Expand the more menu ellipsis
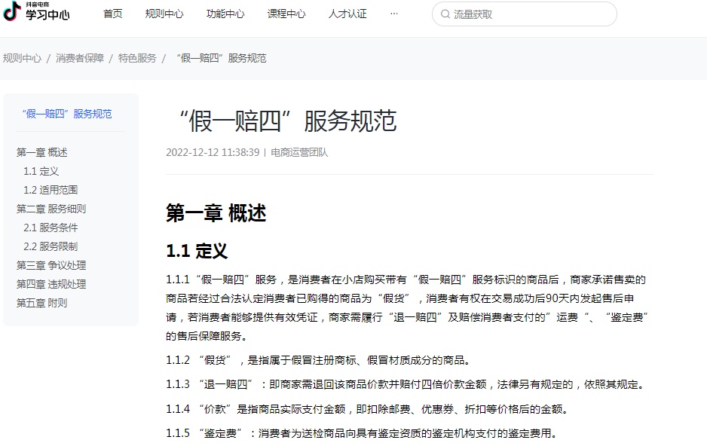The image size is (707, 443). point(394,14)
